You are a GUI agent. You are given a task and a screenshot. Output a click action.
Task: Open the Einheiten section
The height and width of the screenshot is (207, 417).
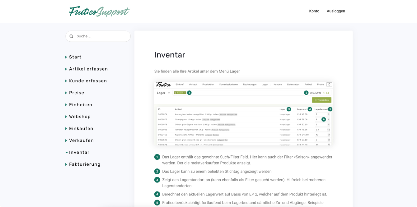point(81,105)
